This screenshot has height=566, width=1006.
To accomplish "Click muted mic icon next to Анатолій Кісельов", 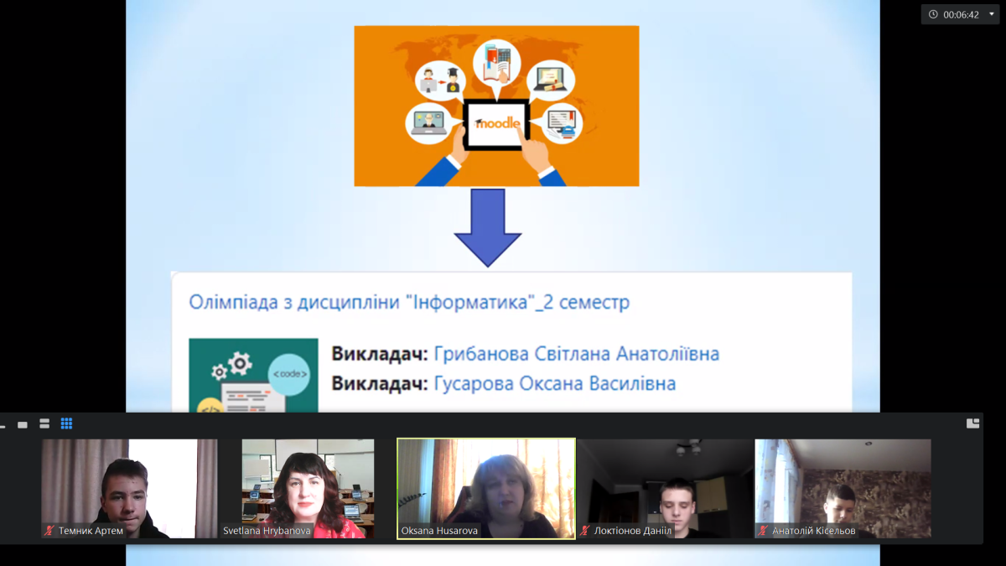I will coord(763,531).
